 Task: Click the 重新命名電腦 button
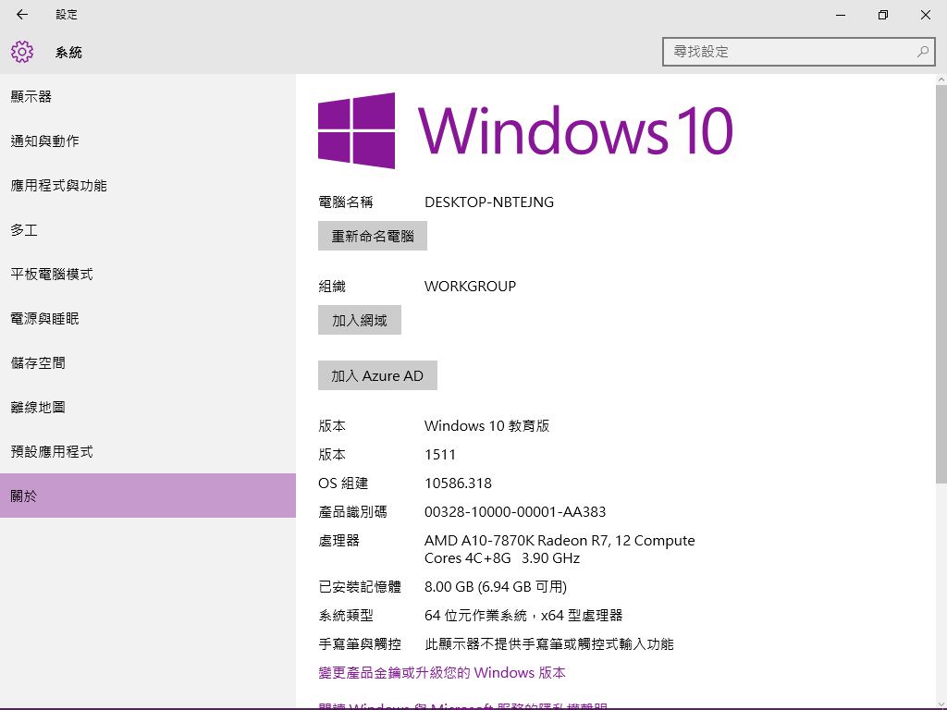(x=373, y=236)
